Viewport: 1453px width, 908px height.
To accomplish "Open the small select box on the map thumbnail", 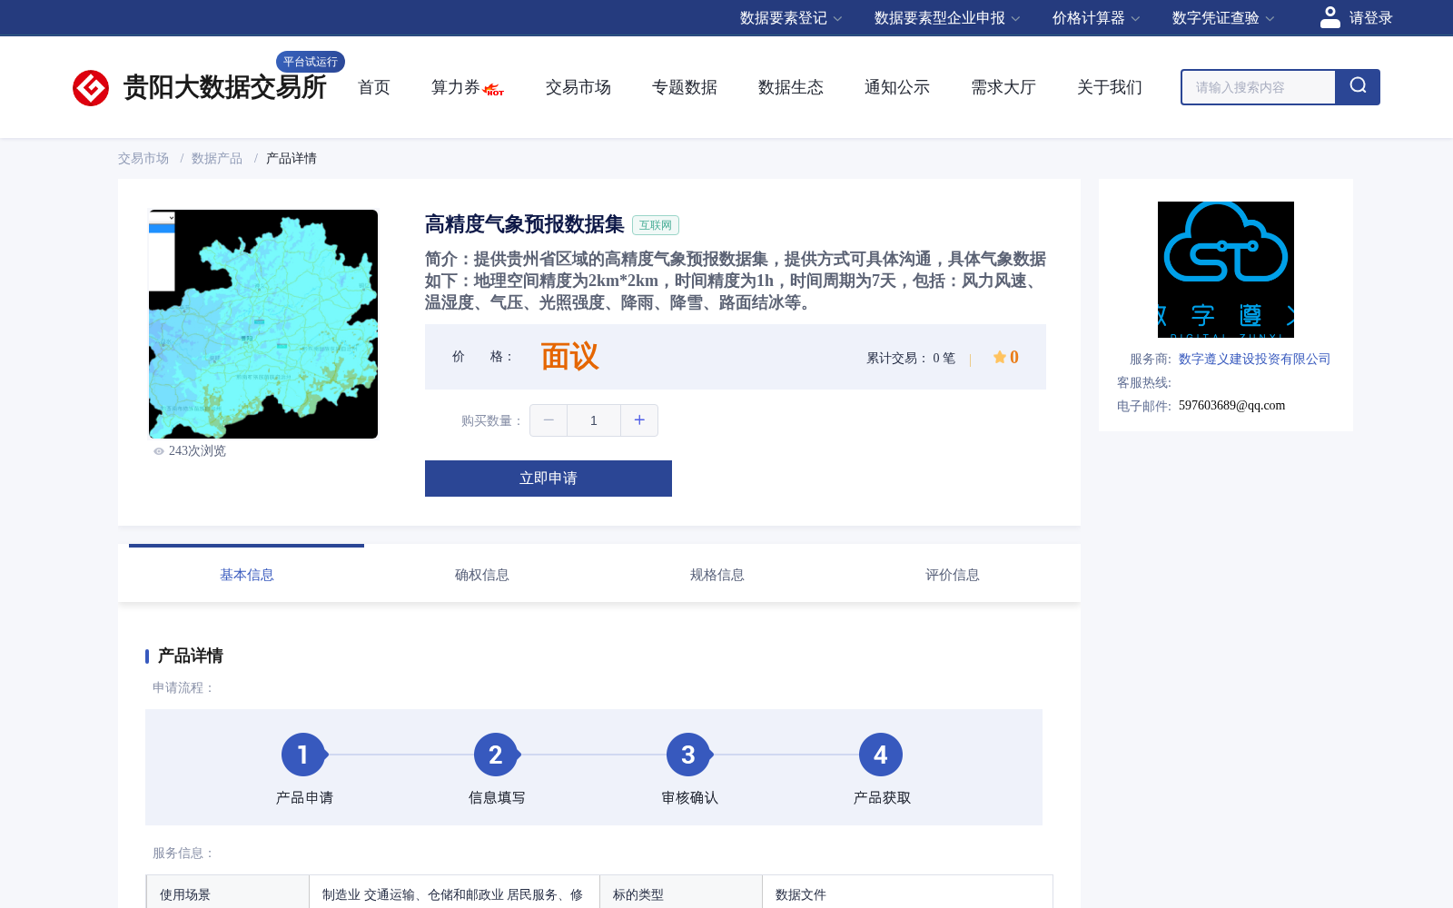I will pyautogui.click(x=162, y=218).
